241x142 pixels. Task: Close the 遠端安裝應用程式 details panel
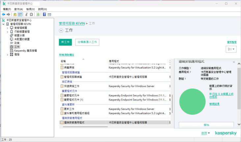[x=234, y=62]
